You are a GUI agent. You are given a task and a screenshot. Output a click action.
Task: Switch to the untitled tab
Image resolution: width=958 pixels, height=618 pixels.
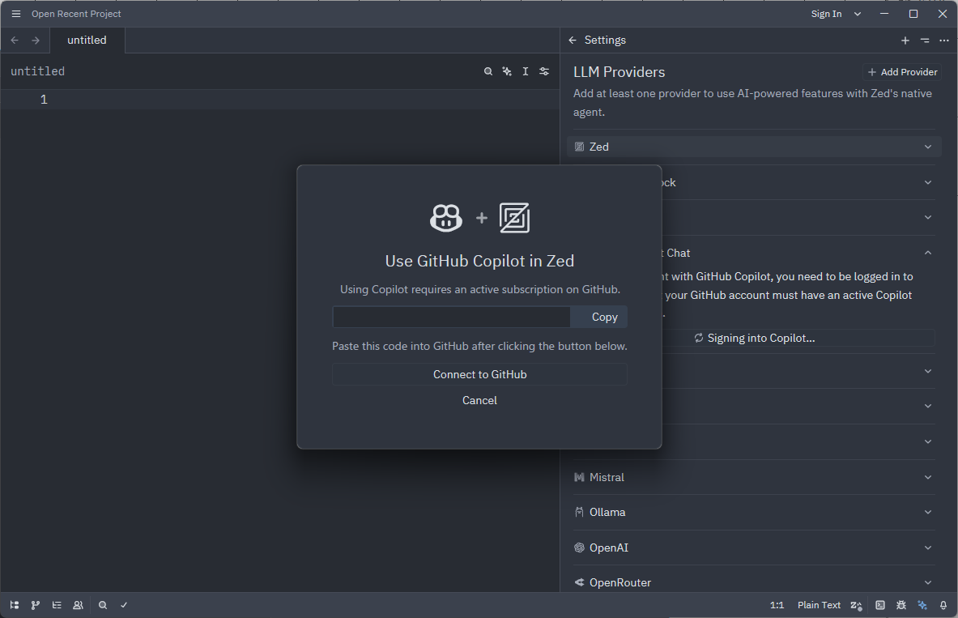pos(87,40)
